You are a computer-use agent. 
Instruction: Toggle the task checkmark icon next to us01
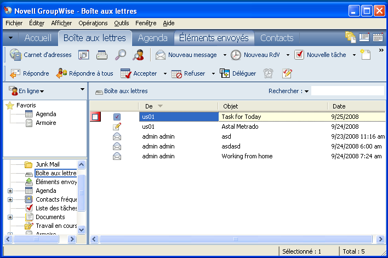(117, 117)
